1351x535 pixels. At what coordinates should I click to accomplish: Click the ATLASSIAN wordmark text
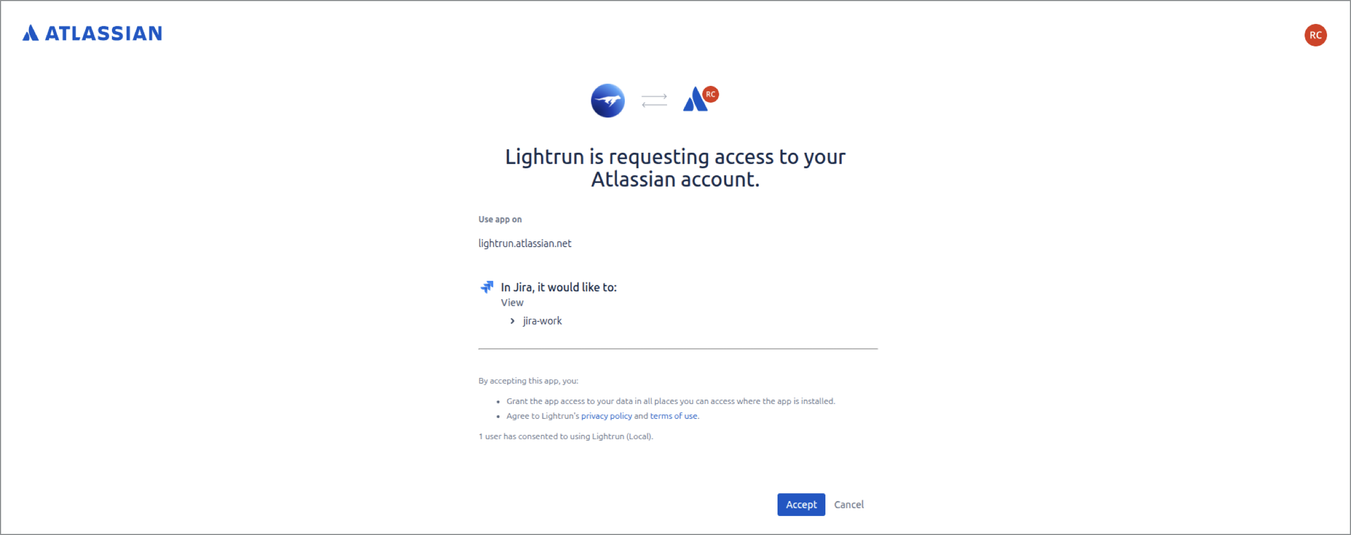pyautogui.click(x=104, y=33)
